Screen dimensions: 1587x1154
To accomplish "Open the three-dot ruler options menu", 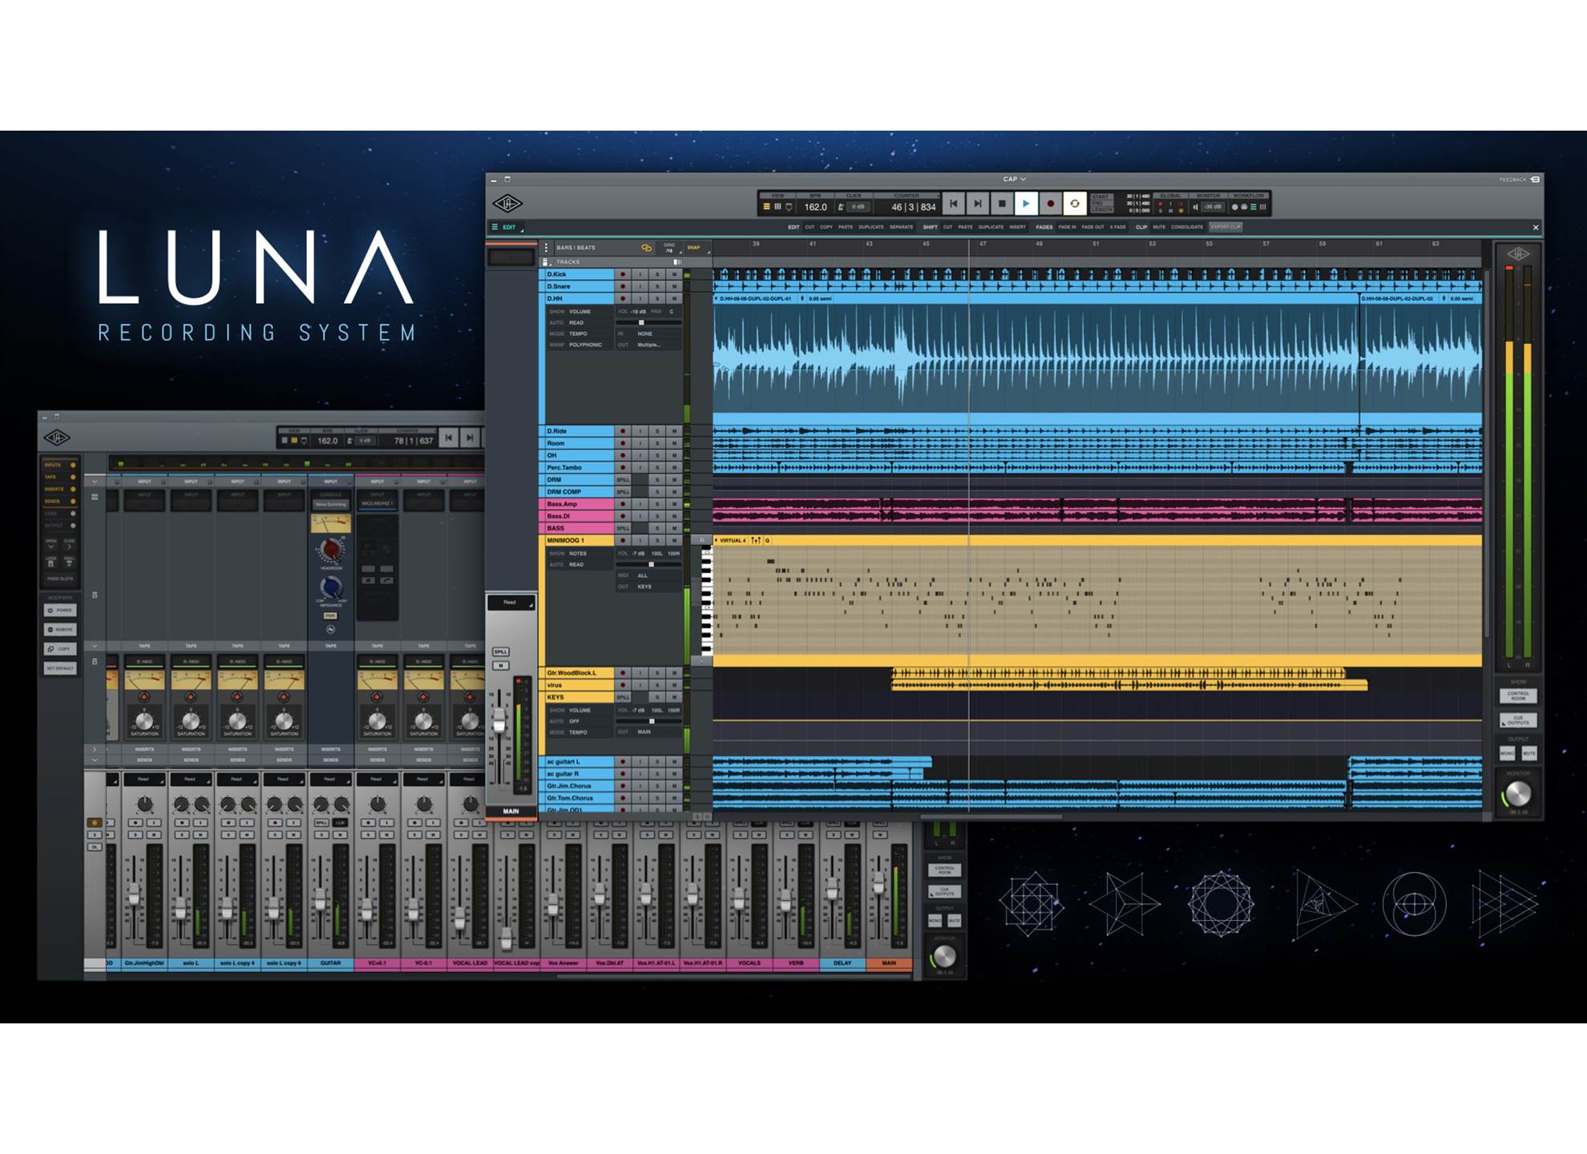I will 547,248.
